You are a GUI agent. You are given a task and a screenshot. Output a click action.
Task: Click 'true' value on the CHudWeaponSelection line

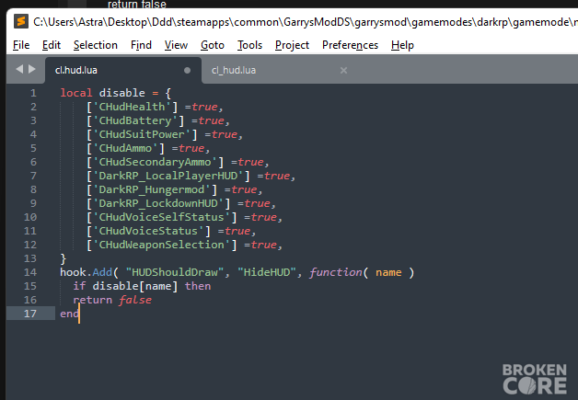click(264, 245)
